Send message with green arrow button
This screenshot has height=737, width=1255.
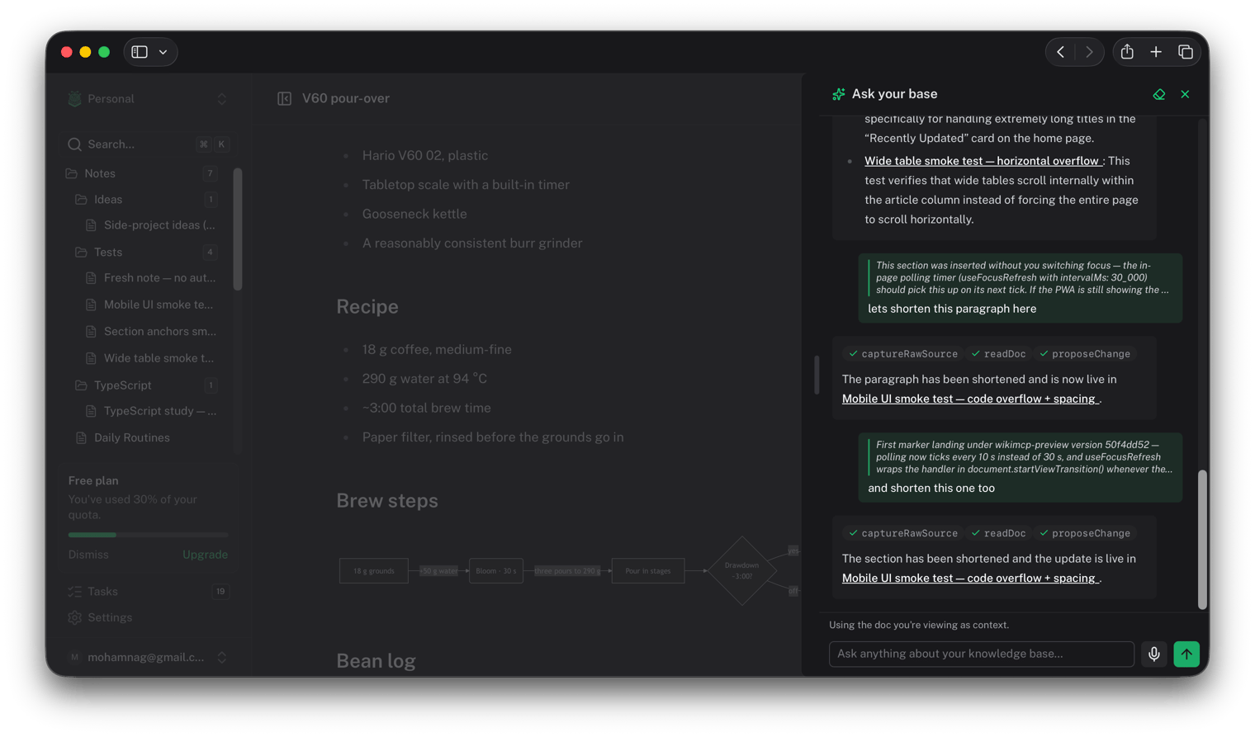pos(1186,654)
